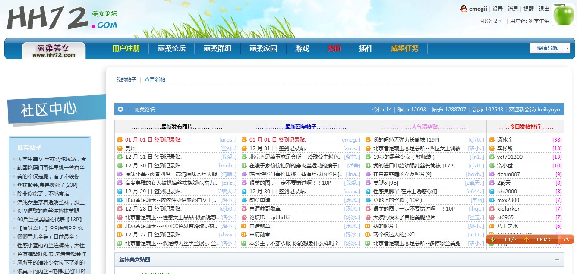577x274 pixels.
Task: Open 我的帖子 link
Action: [x=126, y=80]
